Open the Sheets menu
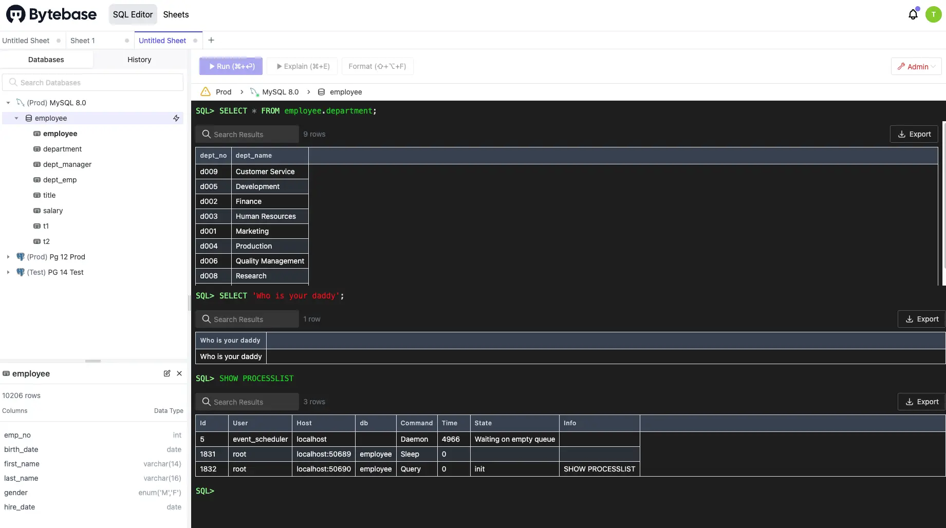 click(x=176, y=14)
